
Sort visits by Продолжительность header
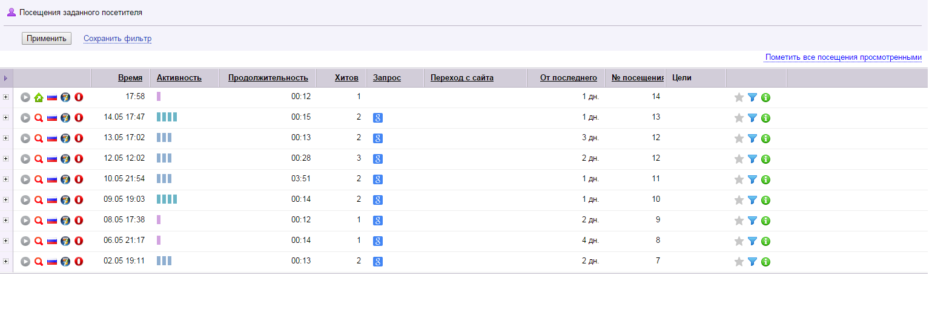(x=268, y=78)
